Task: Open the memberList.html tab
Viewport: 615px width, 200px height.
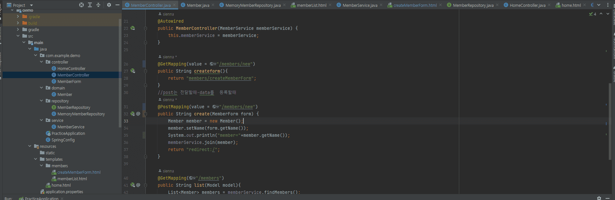Action: point(312,5)
